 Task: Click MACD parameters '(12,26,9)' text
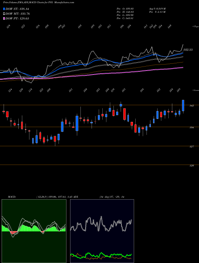[41, 197]
